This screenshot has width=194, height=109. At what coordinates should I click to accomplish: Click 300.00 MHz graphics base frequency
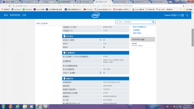(x=108, y=86)
